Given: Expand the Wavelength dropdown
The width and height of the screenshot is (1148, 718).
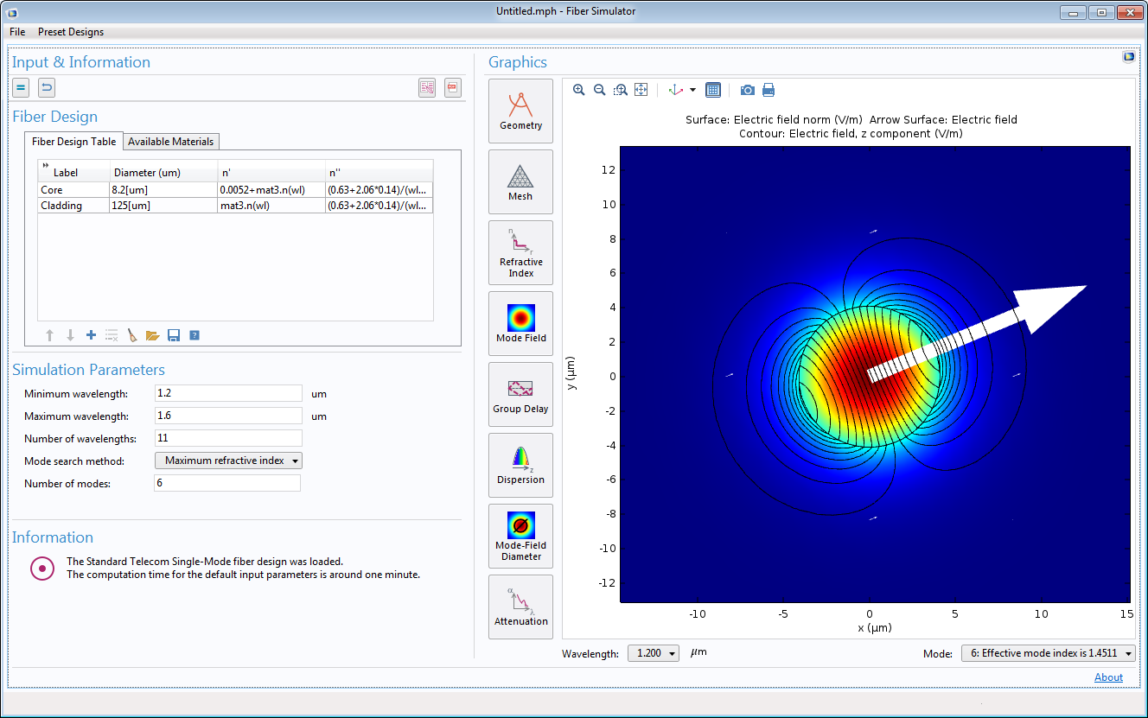Looking at the screenshot, I should point(654,654).
